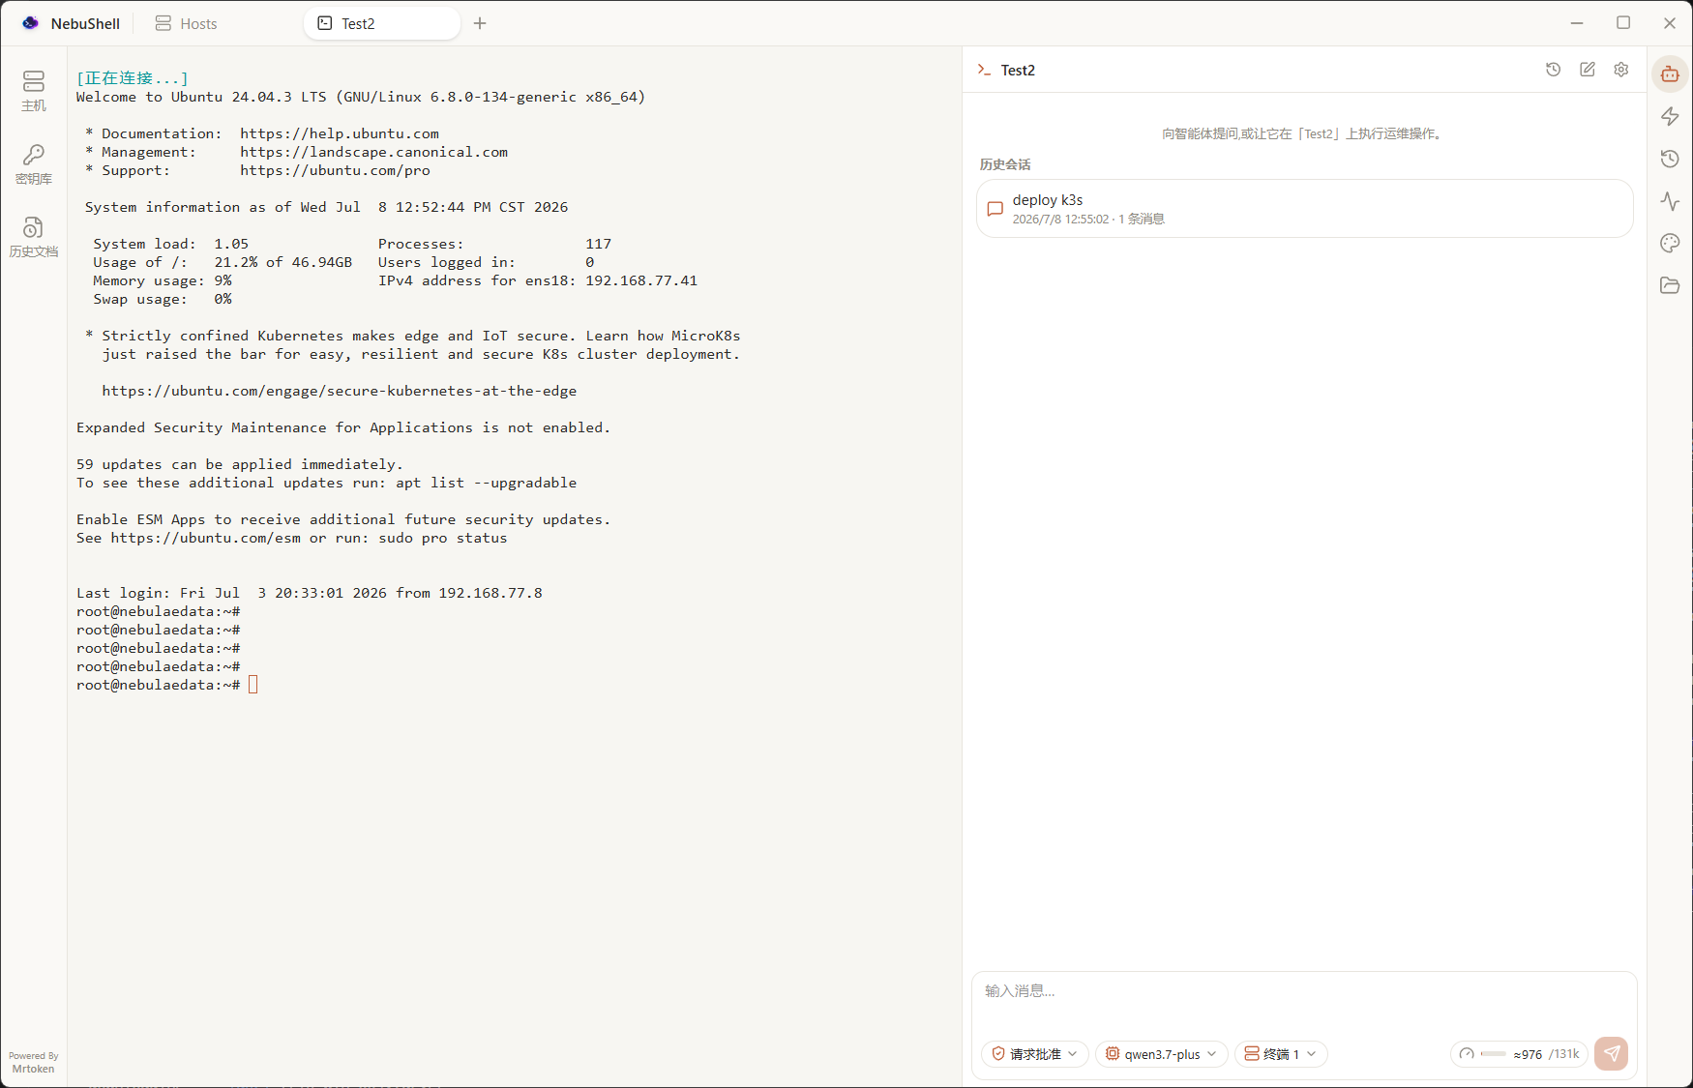This screenshot has height=1088, width=1693.
Task: Open the file browser folder icon
Action: point(1670,285)
